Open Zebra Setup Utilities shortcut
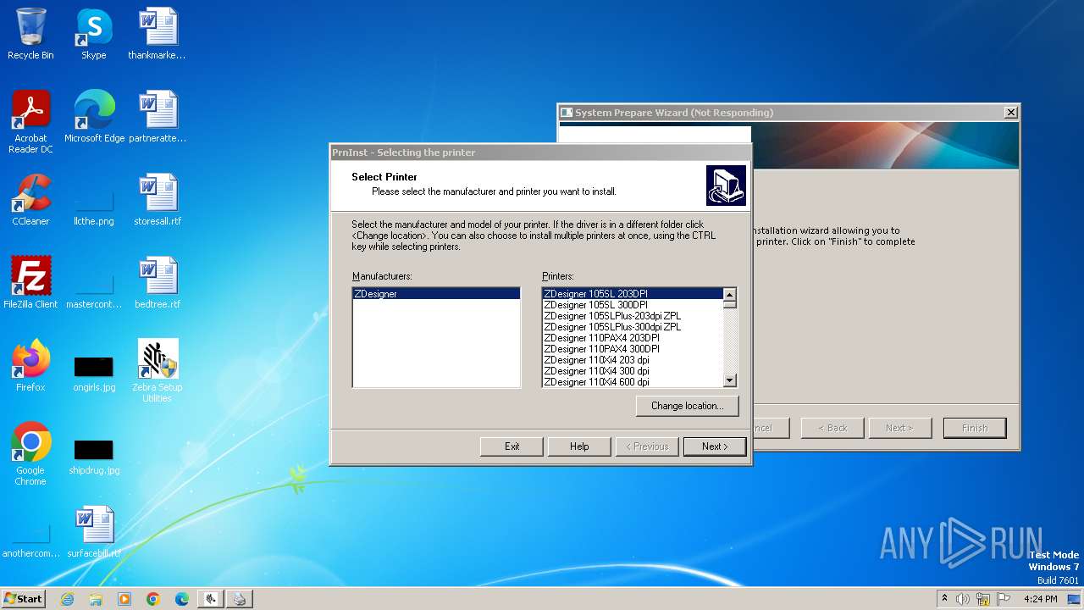 click(x=158, y=371)
